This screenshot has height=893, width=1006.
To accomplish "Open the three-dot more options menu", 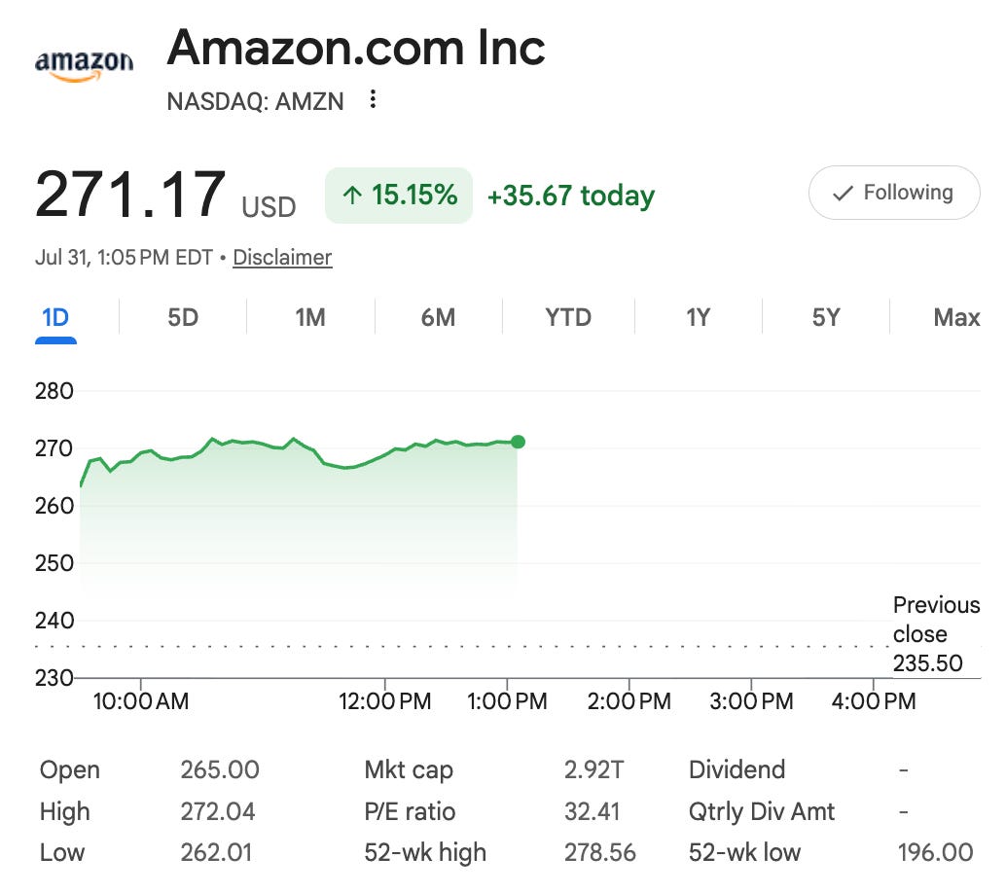I will pyautogui.click(x=372, y=99).
